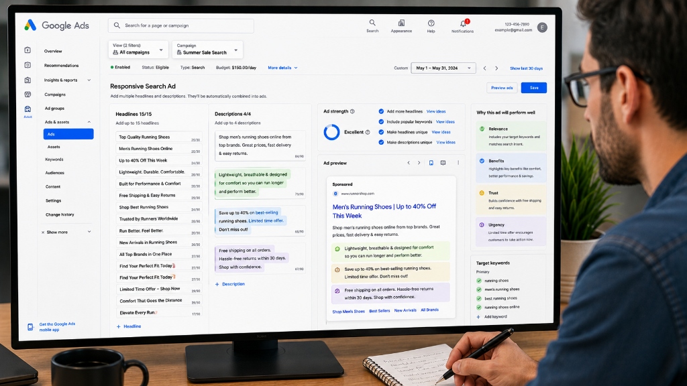Click the Benefits card icon

(x=482, y=161)
